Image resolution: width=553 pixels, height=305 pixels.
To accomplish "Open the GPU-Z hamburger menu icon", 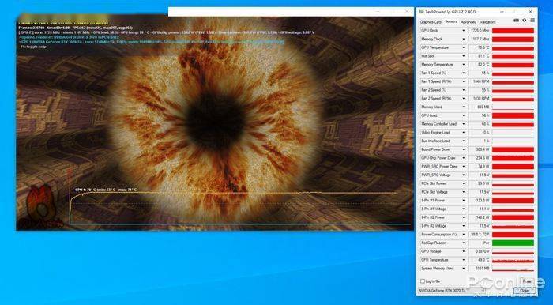I will (x=532, y=21).
